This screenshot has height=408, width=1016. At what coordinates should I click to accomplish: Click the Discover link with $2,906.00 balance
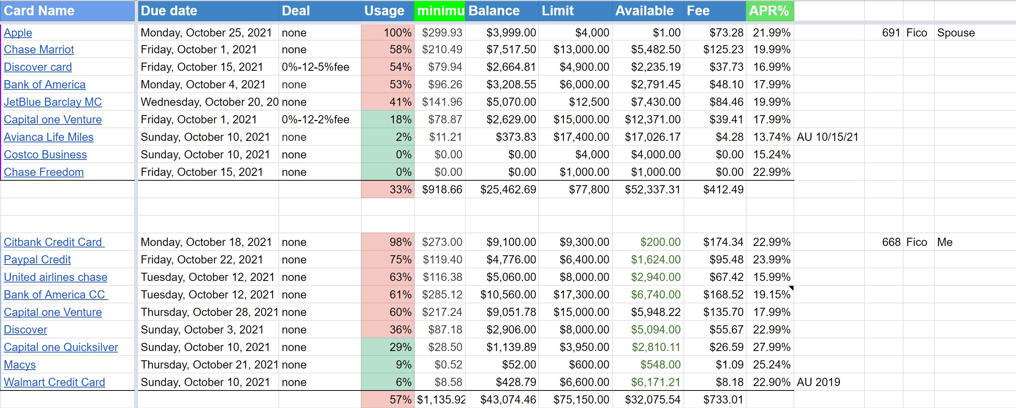[x=26, y=330]
